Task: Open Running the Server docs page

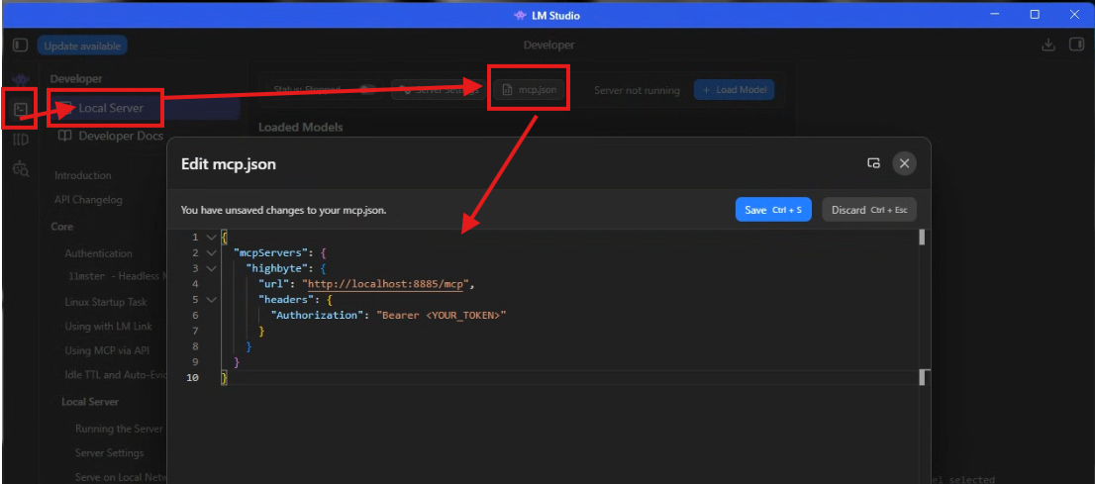Action: click(120, 429)
